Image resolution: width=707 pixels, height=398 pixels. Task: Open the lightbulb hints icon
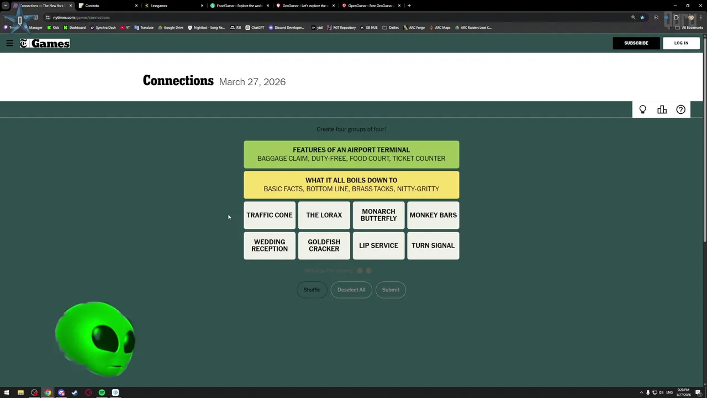click(x=642, y=109)
